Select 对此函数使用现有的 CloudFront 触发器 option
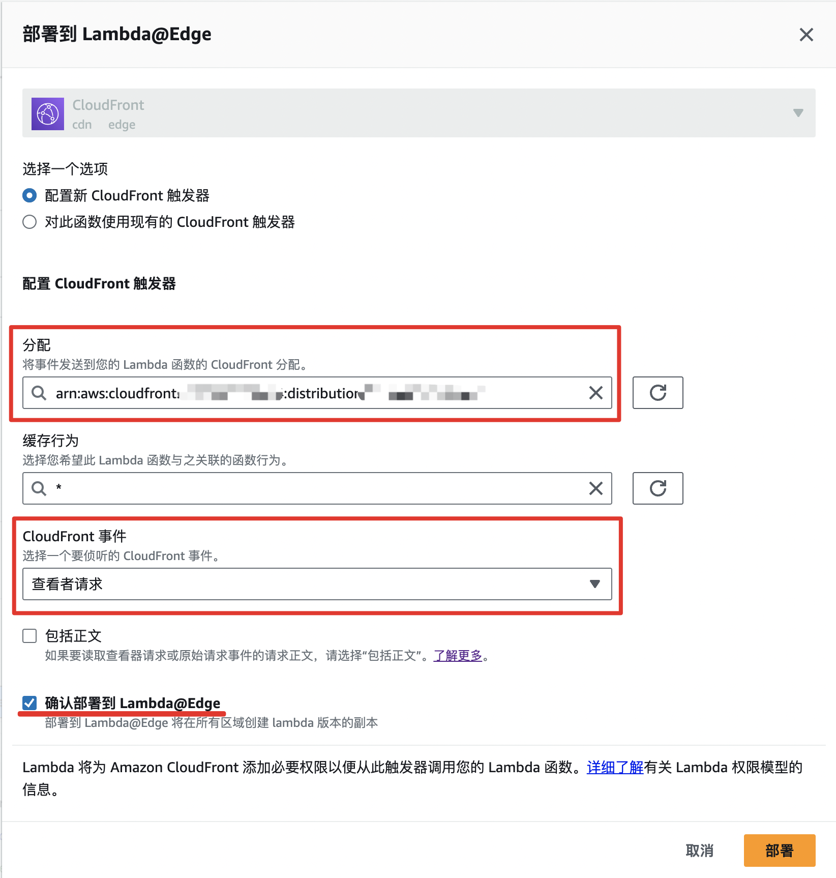This screenshot has height=878, width=836. coord(29,222)
